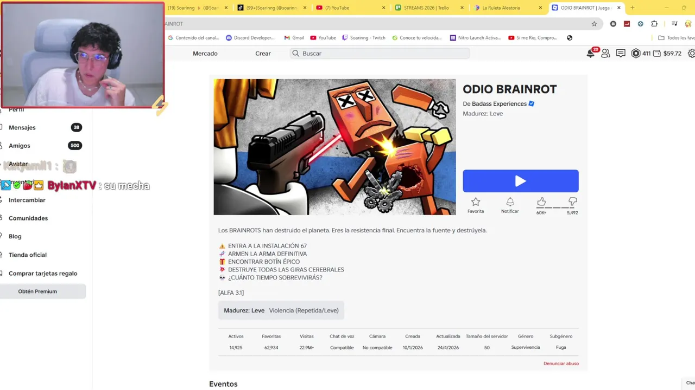The height and width of the screenshot is (390, 695).
Task: Click the thumbs-up like icon
Action: click(541, 201)
